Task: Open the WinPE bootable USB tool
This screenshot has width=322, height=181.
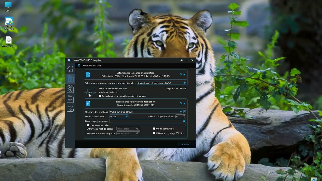Action: pyautogui.click(x=70, y=99)
